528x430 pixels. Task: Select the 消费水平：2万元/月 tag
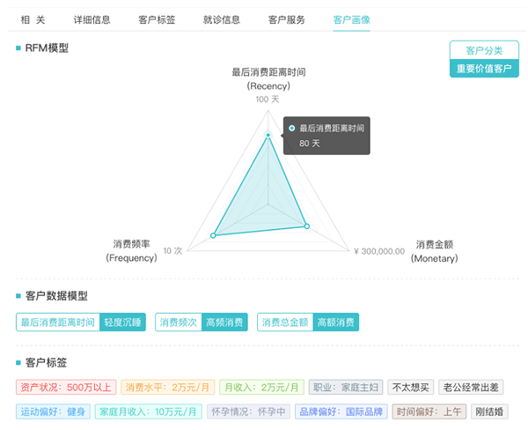tap(167, 387)
